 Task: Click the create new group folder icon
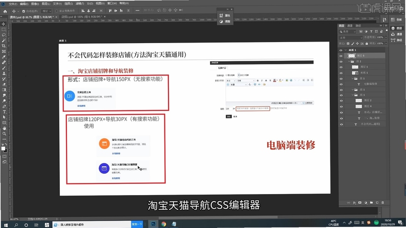coord(371,203)
